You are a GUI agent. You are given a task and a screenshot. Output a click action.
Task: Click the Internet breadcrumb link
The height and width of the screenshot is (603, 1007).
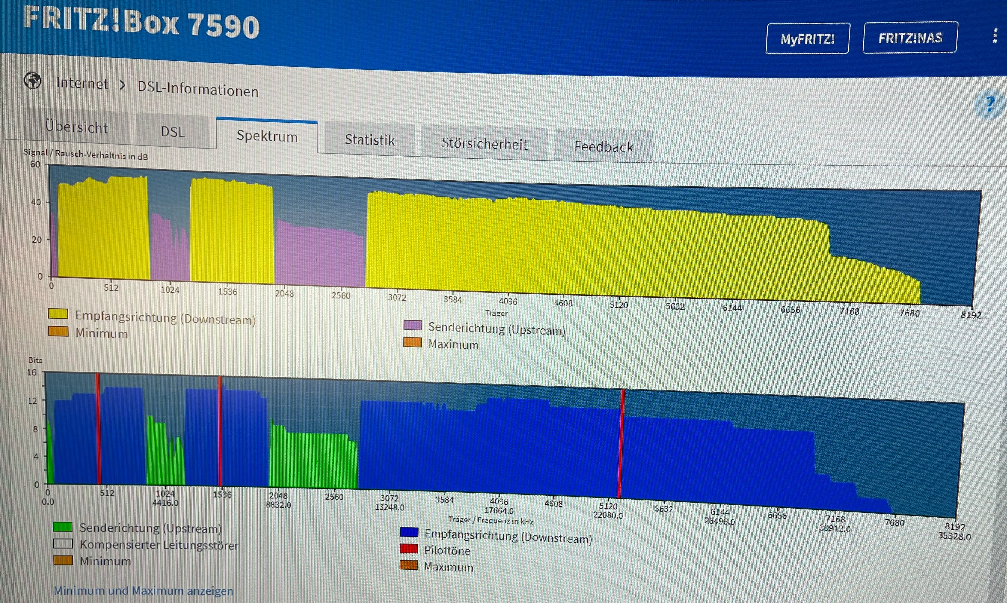[82, 83]
